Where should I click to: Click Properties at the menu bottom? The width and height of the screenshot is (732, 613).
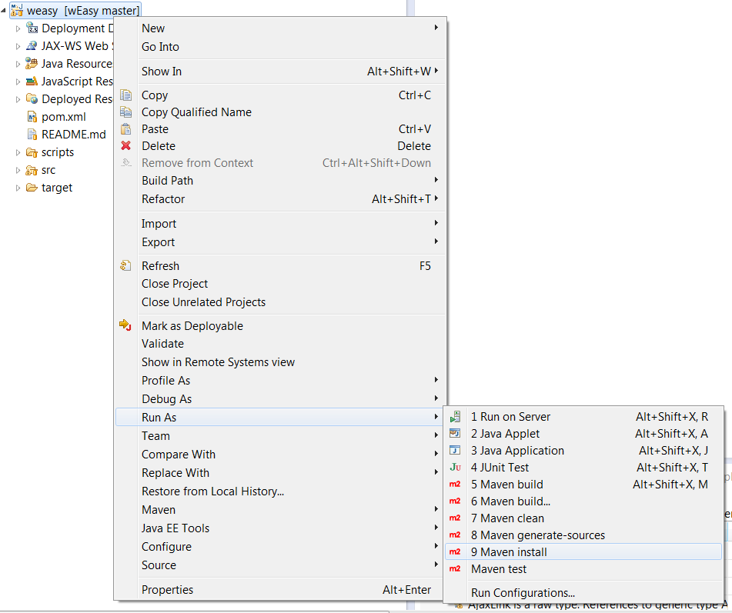point(167,590)
